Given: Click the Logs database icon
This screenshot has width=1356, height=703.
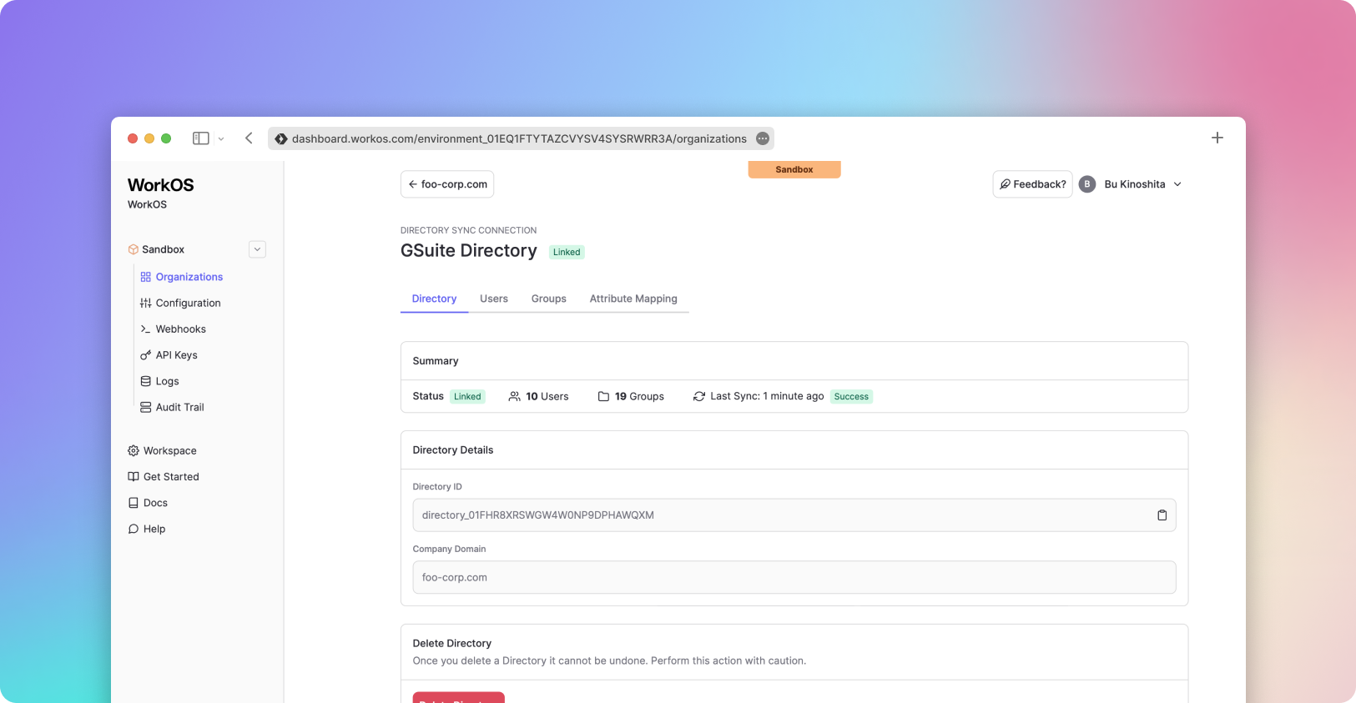Looking at the screenshot, I should pyautogui.click(x=145, y=381).
